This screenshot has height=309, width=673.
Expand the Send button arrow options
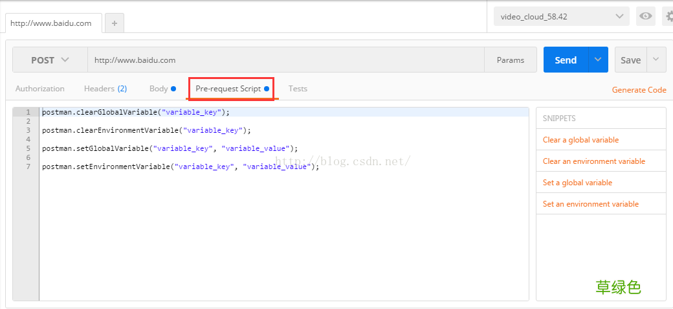tap(599, 60)
